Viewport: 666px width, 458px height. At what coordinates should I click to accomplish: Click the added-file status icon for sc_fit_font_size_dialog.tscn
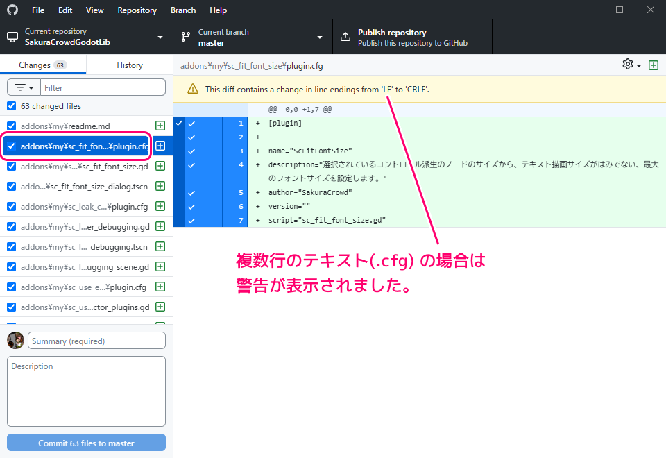(160, 186)
